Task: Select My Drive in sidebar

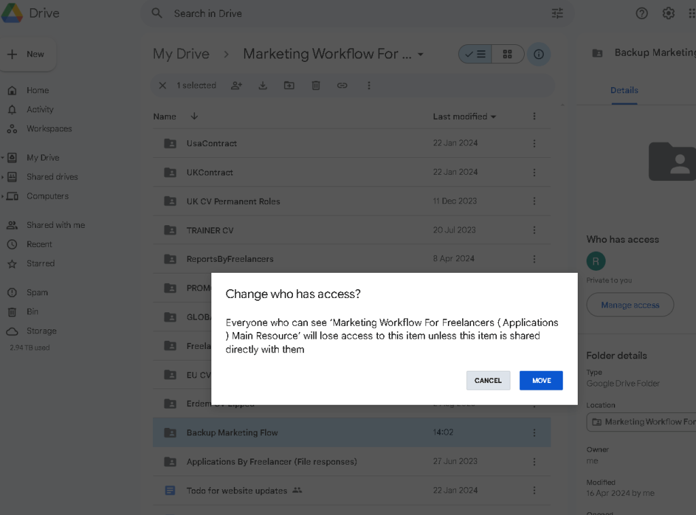Action: click(x=43, y=157)
